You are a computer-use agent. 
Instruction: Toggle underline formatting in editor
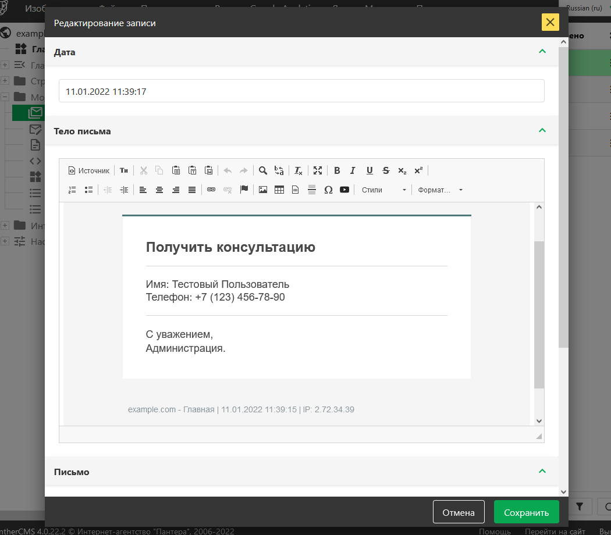pos(370,170)
